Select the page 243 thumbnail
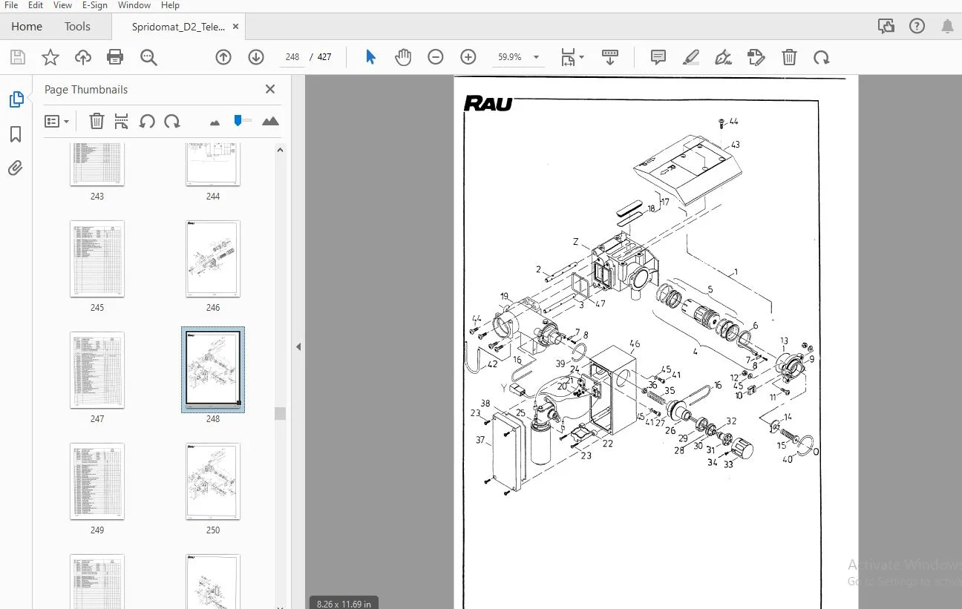The height and width of the screenshot is (609, 962). pyautogui.click(x=97, y=166)
